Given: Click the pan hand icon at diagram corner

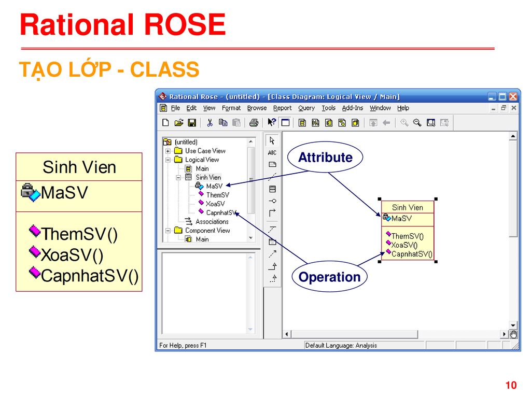Looking at the screenshot, I should (513, 334).
